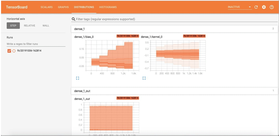Click run tag badge on dense_1_out chart
Viewport: 279px width, 136px height.
tap(128, 98)
